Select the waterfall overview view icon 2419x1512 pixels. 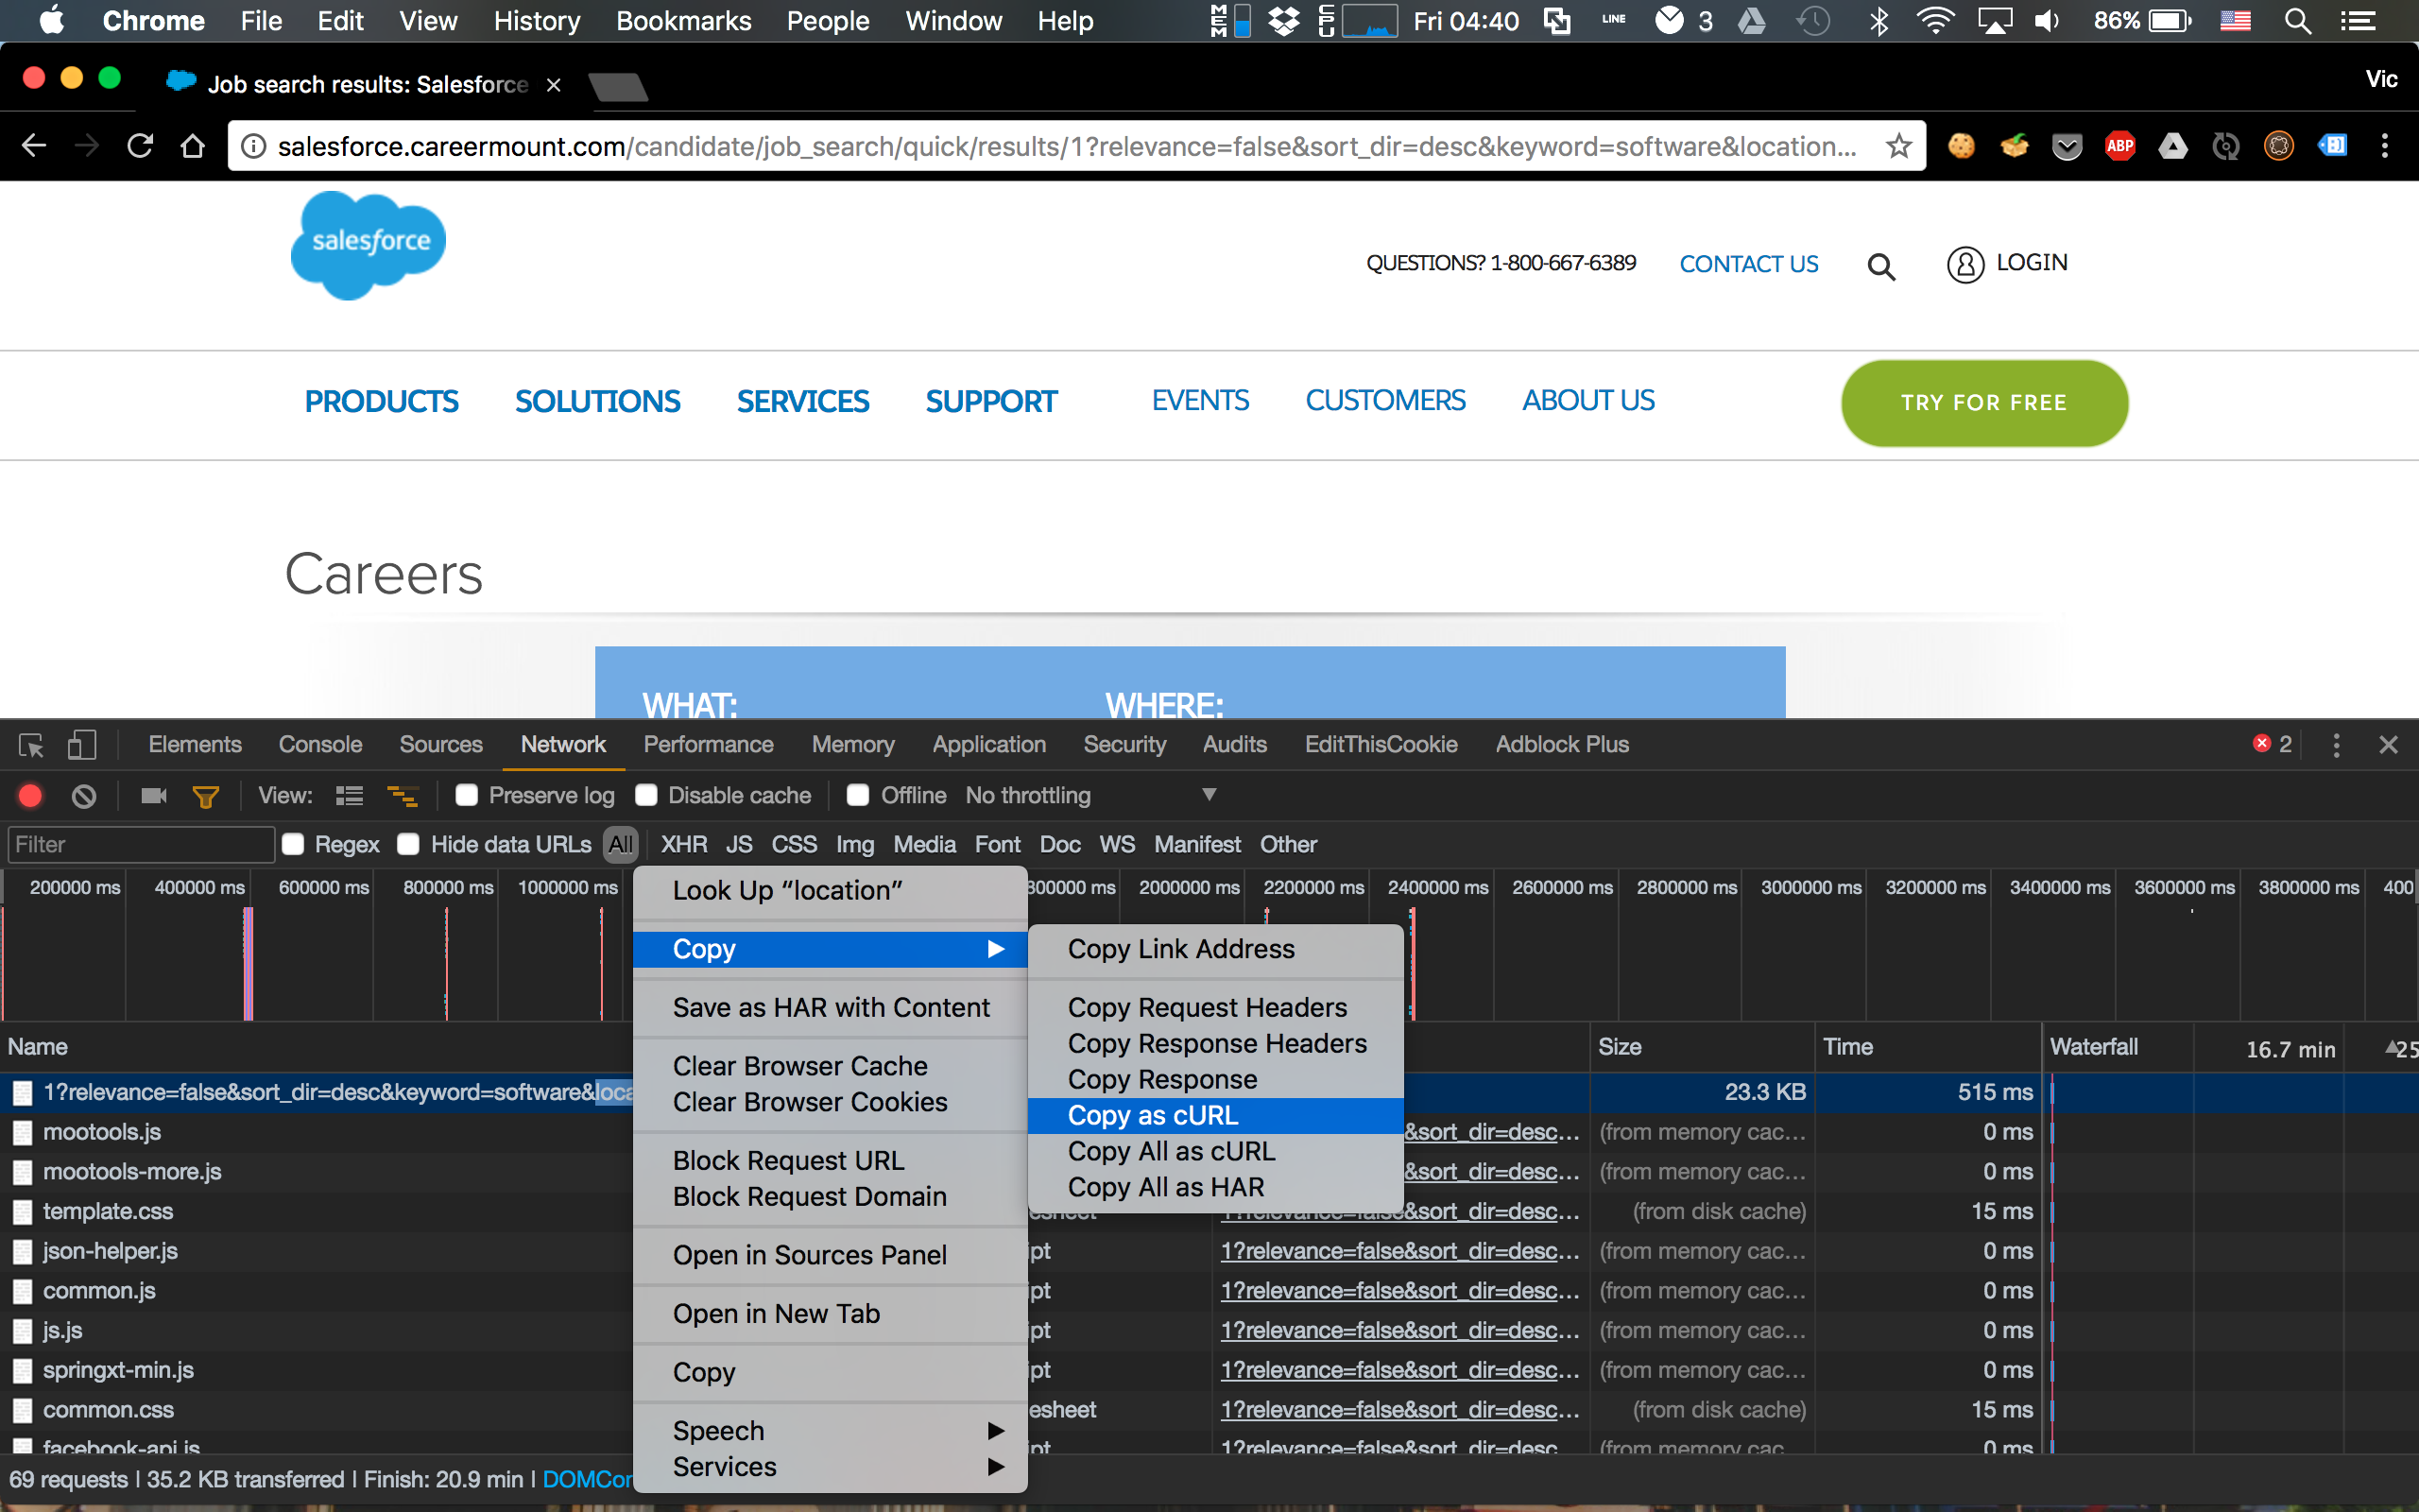coord(403,796)
